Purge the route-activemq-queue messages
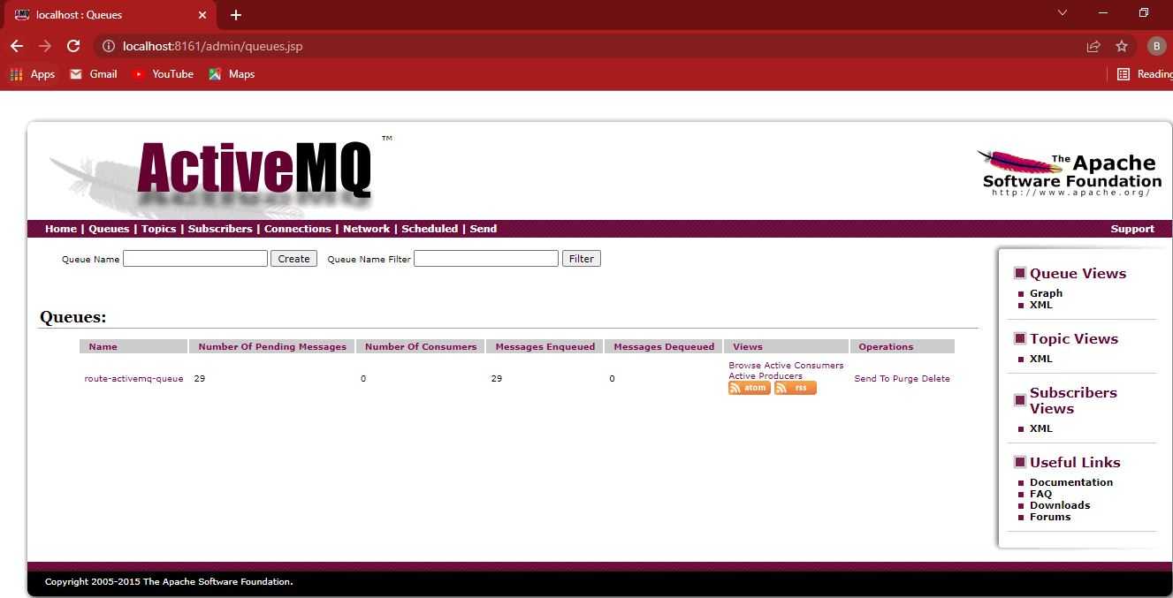This screenshot has width=1173, height=598. click(905, 379)
